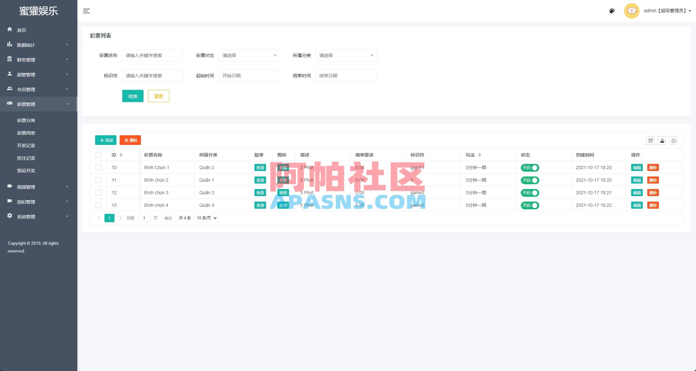The width and height of the screenshot is (696, 371).
Task: Open the column settings icon above the table
Action: (651, 140)
